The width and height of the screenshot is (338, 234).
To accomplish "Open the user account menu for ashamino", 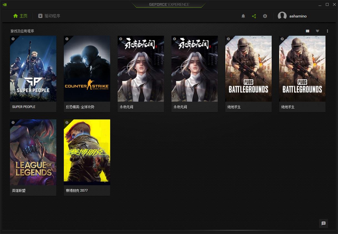I will click(298, 16).
